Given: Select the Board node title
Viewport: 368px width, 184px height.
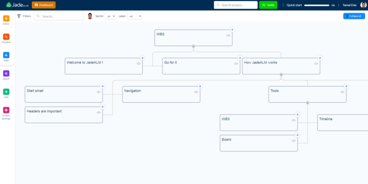Looking at the screenshot, I should (x=226, y=139).
